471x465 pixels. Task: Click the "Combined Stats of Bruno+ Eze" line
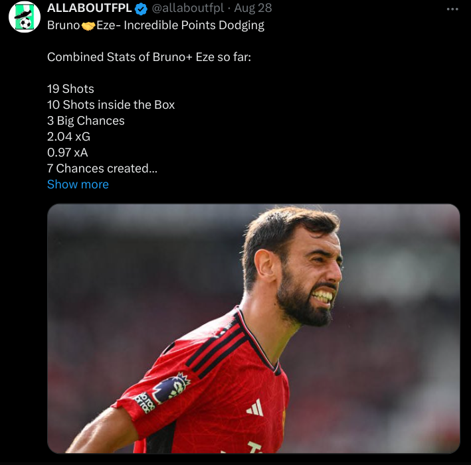(149, 57)
